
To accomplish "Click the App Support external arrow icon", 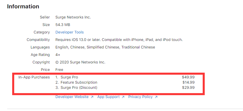I will coord(123,97).
